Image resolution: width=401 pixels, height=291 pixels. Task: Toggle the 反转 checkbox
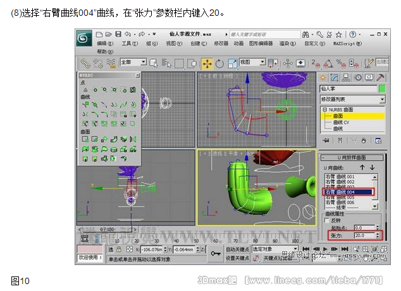[x=326, y=220]
